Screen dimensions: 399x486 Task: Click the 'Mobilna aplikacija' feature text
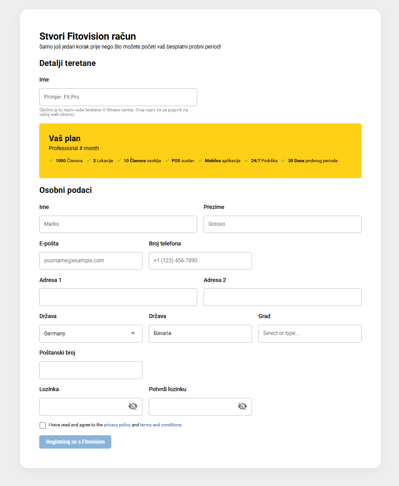(223, 160)
